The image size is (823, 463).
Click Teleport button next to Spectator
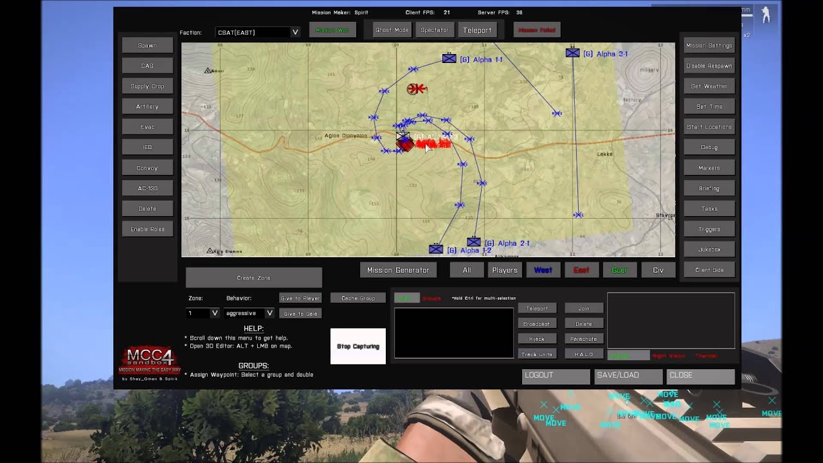(477, 30)
